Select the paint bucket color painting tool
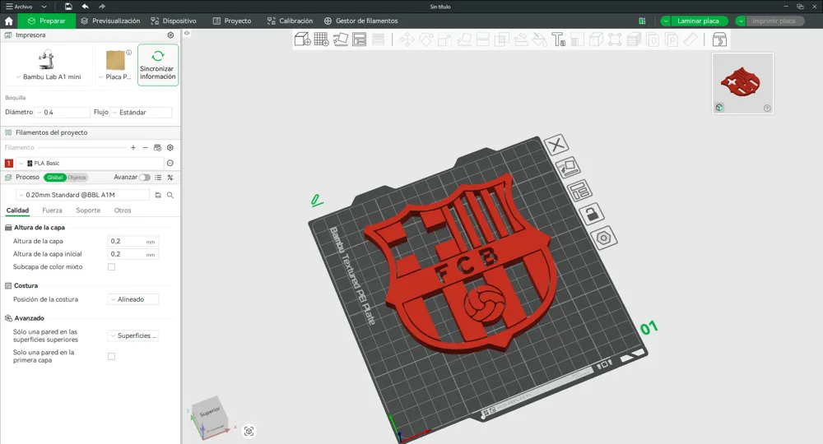Screen dimensions: 823x444 [x=540, y=39]
